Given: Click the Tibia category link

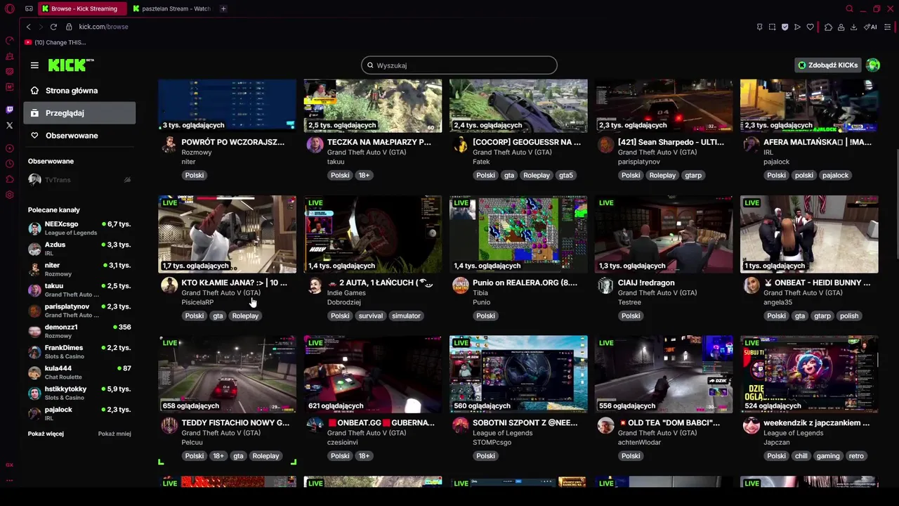Looking at the screenshot, I should point(480,293).
